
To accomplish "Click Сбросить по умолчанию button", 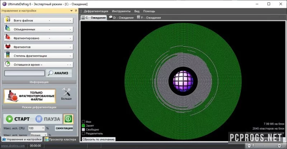I will coord(98,139).
